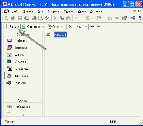Expand the toolbar overflow chevron
The height and width of the screenshot is (126, 143).
[x=140, y=18]
